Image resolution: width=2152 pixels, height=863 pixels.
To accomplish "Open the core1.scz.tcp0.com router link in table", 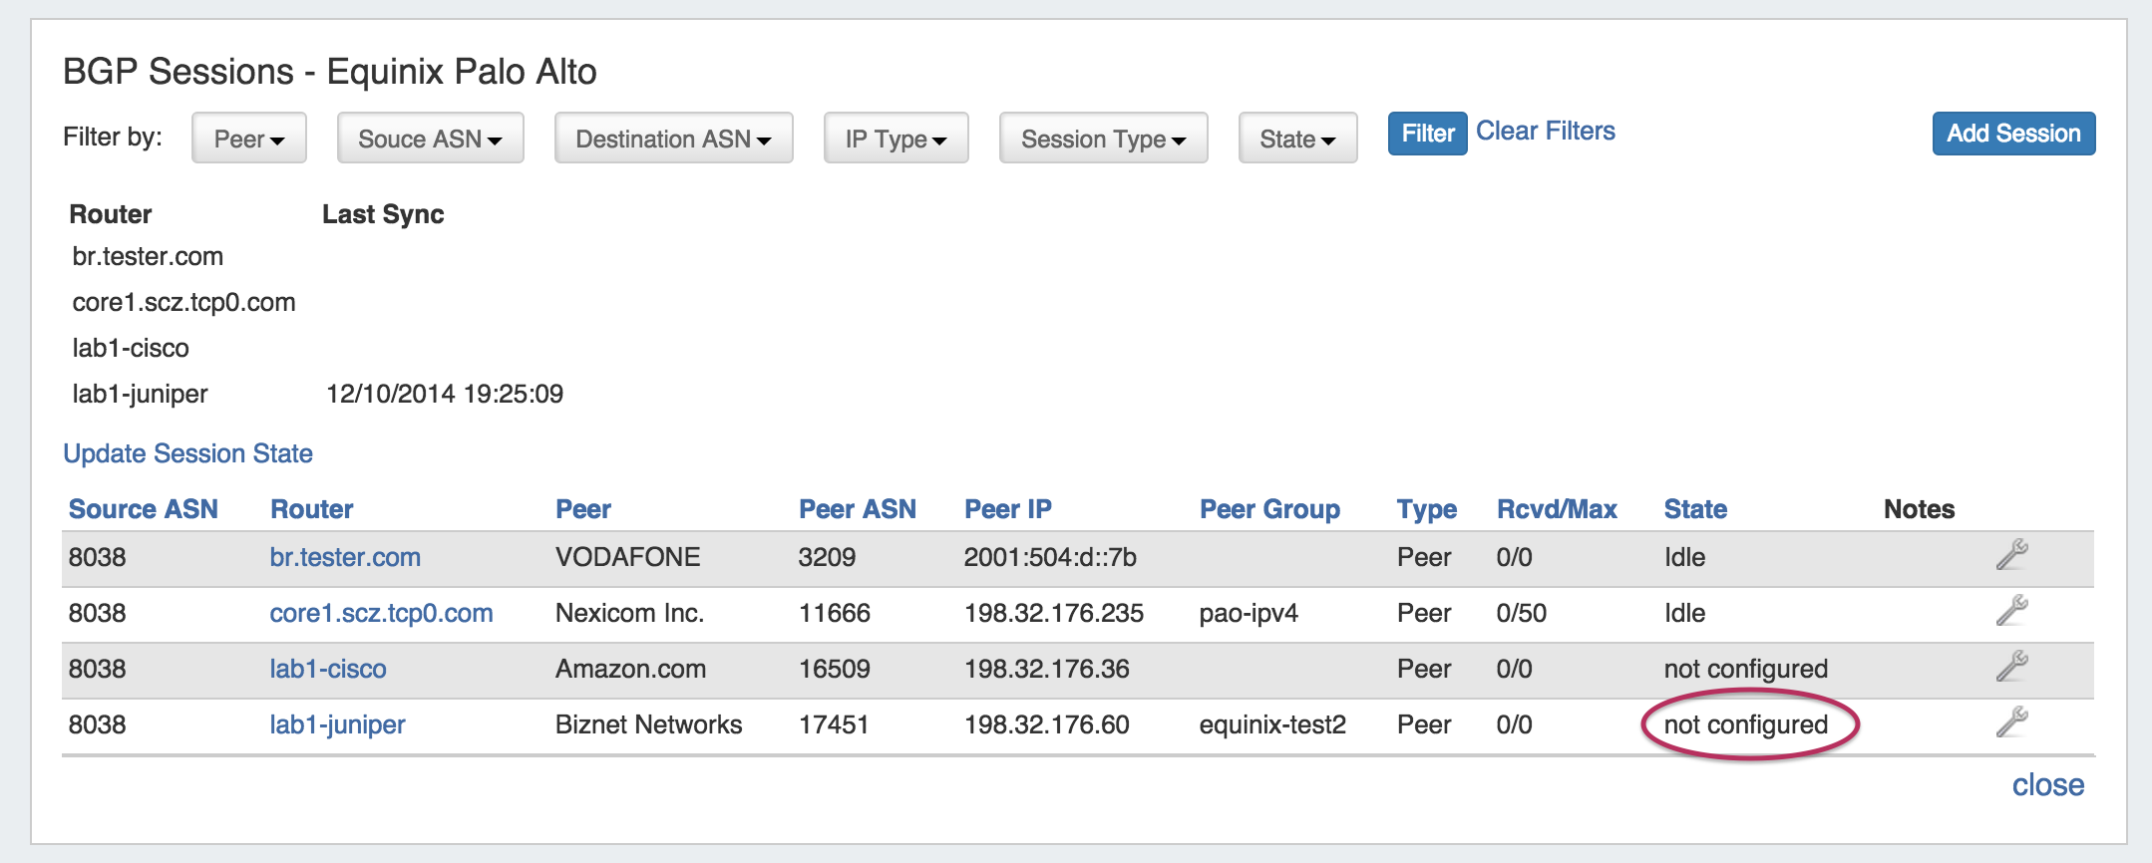I will [381, 613].
